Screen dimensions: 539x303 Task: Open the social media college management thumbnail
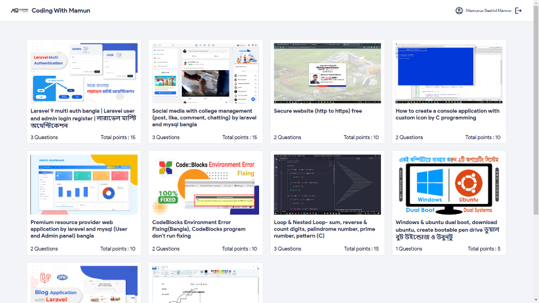click(205, 73)
